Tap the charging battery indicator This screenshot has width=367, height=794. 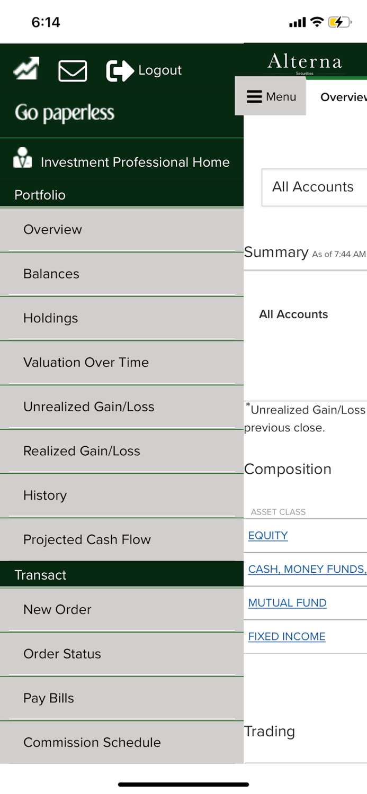coord(339,22)
